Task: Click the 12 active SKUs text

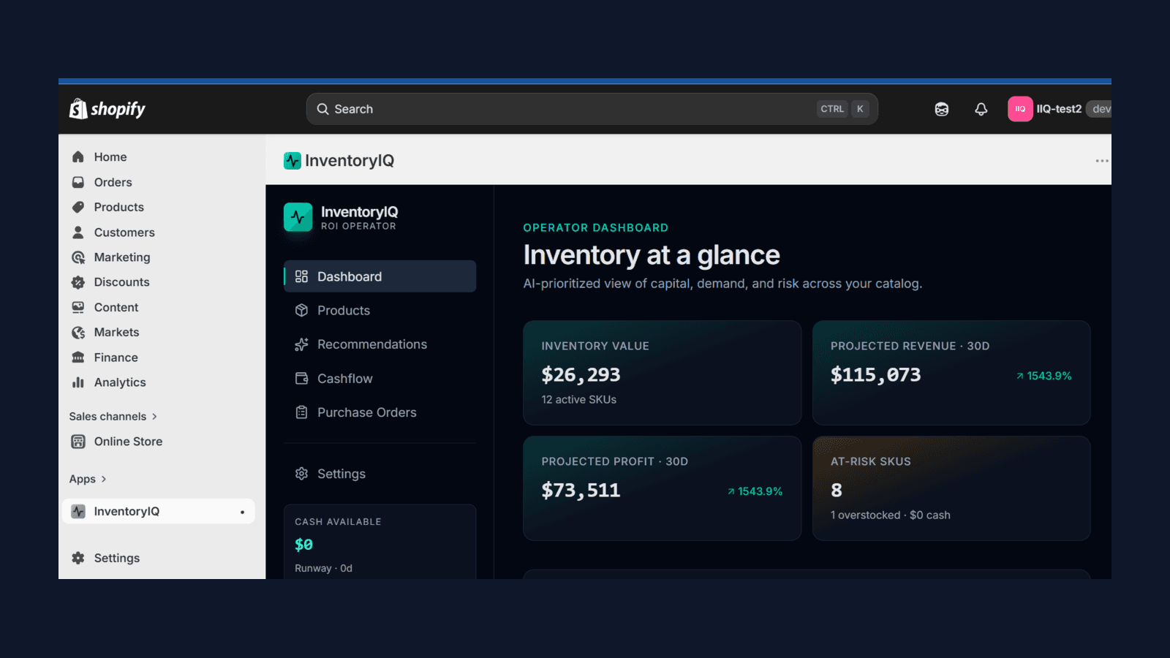Action: (579, 400)
